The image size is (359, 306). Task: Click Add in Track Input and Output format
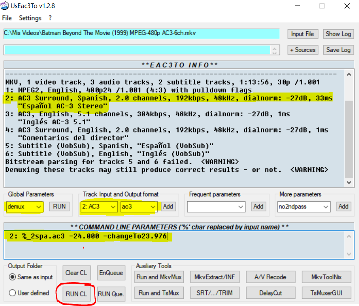[x=168, y=206]
